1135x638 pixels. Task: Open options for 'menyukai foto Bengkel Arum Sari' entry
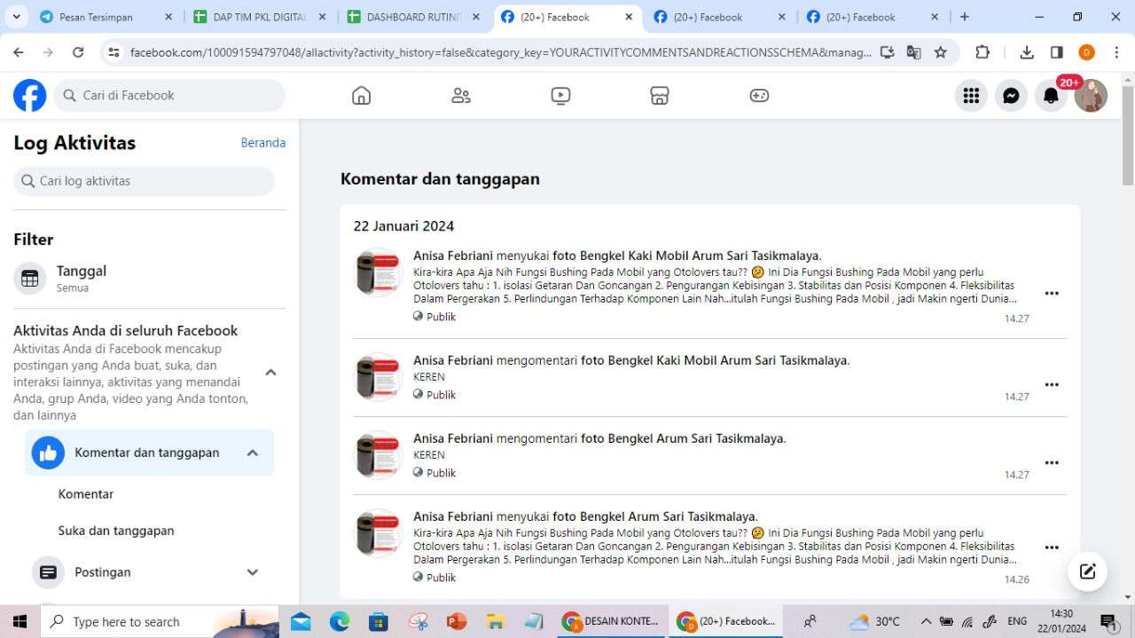[x=1052, y=547]
